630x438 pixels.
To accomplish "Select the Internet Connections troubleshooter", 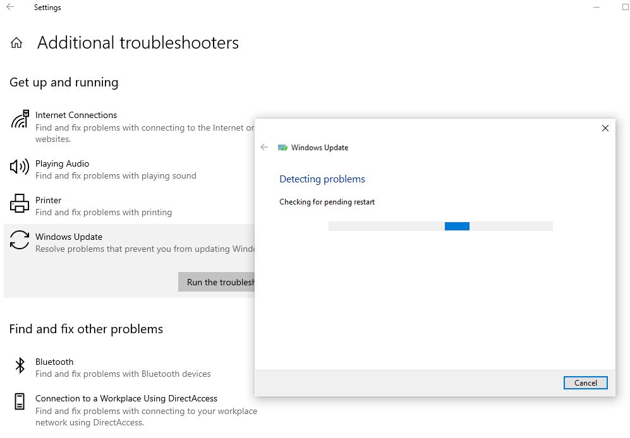I will 130,127.
